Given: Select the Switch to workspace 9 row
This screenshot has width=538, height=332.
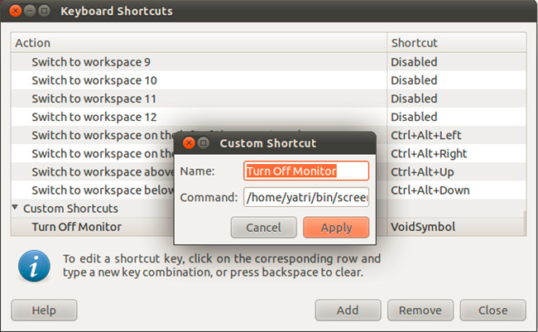Looking at the screenshot, I should 91,62.
